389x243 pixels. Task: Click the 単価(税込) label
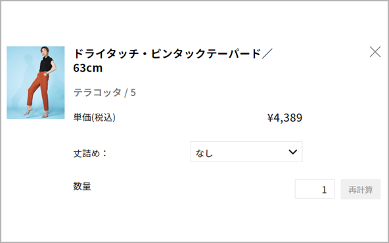pos(94,118)
